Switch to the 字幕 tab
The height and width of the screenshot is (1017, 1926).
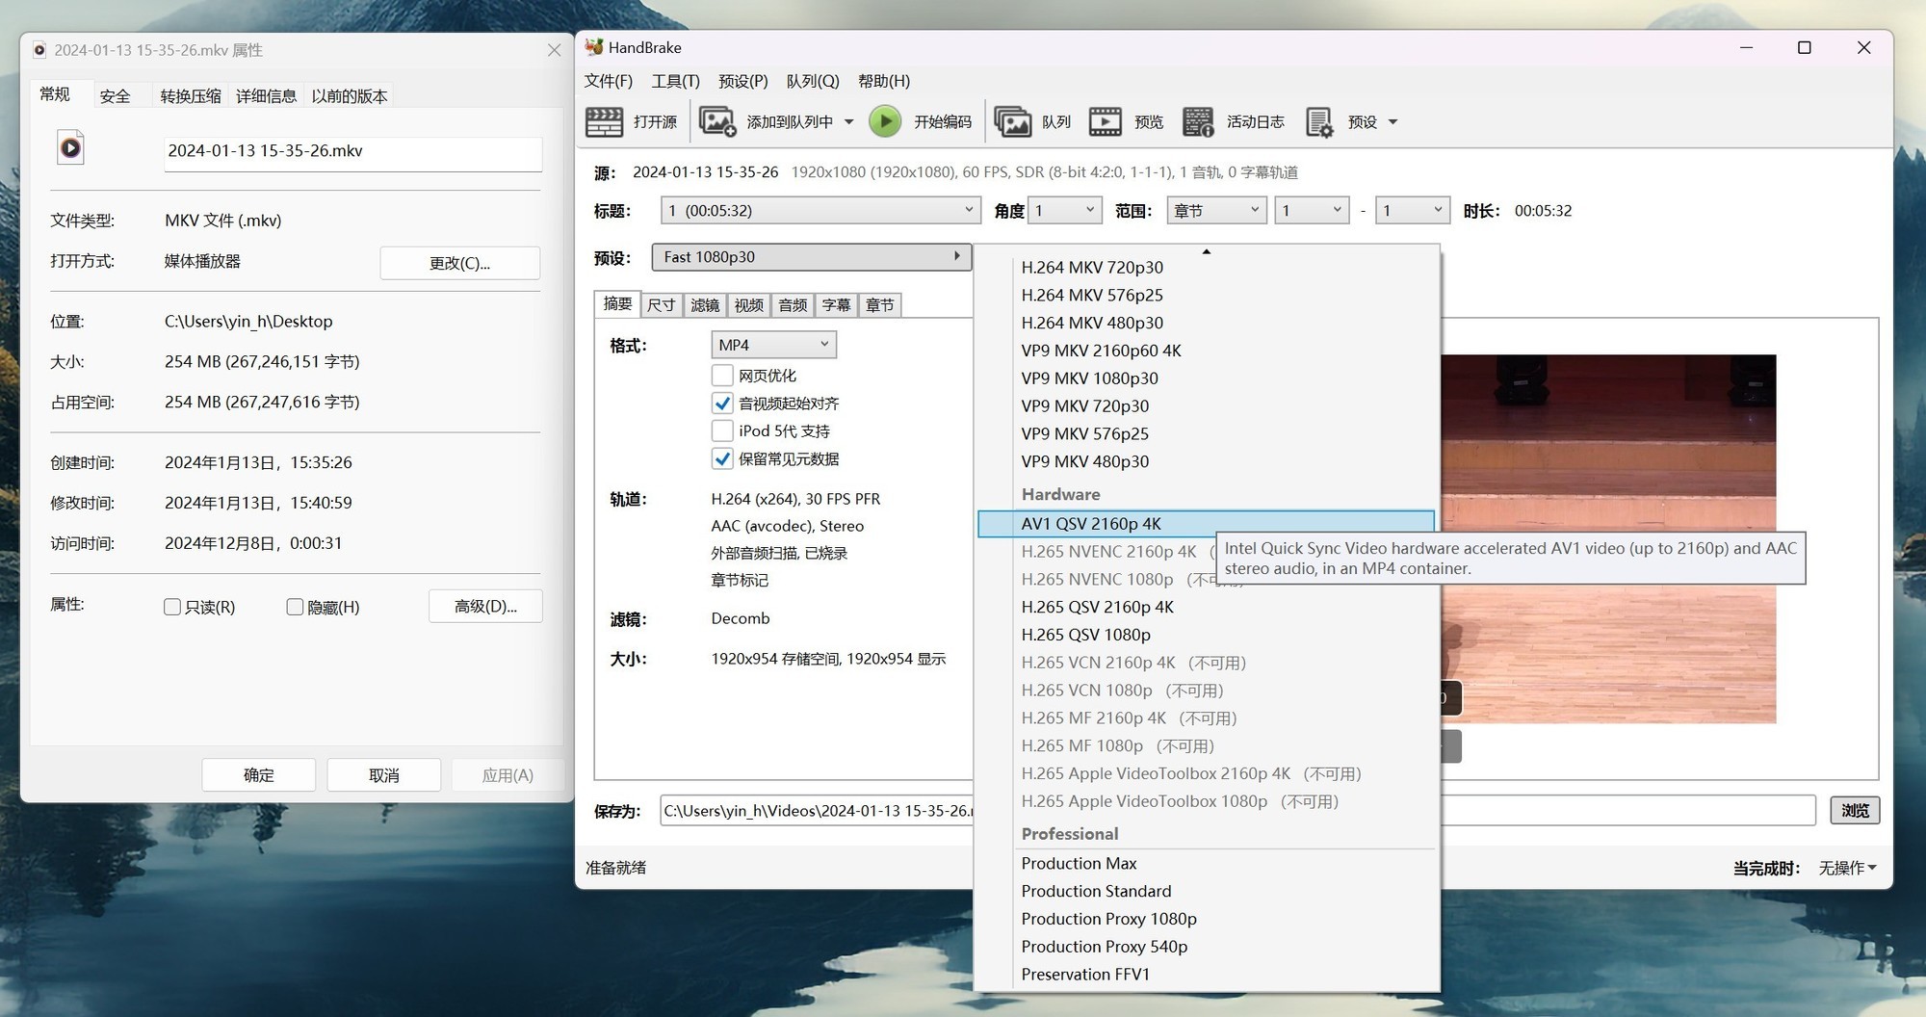click(836, 305)
